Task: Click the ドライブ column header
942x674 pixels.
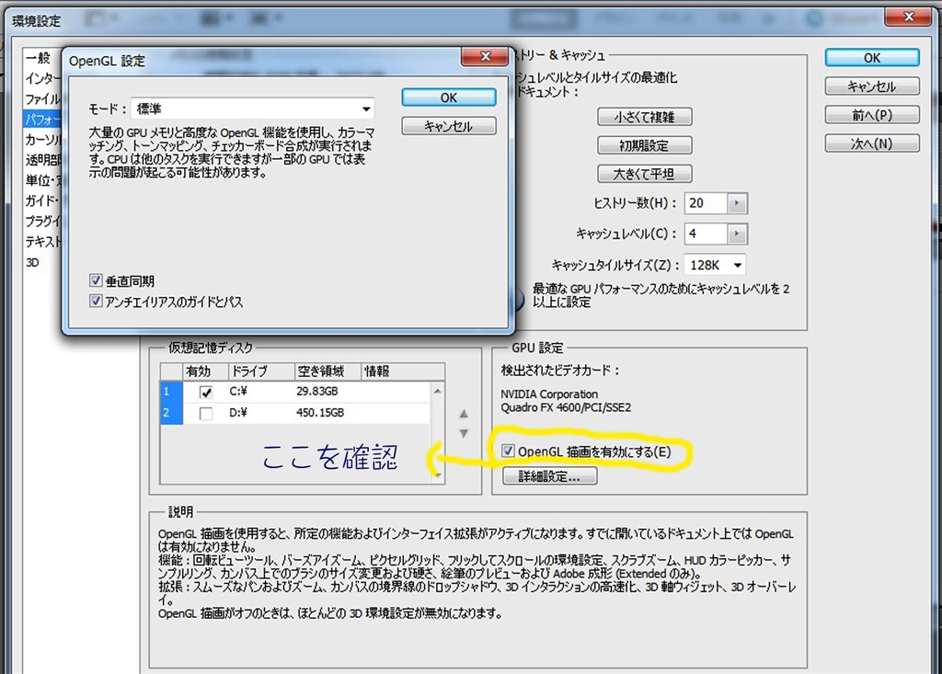Action: coord(261,371)
